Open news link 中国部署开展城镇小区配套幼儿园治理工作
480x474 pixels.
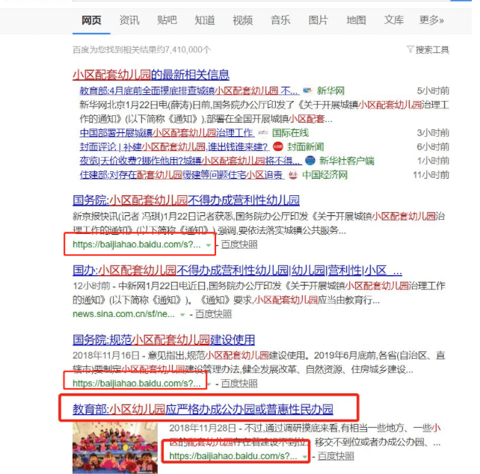point(167,132)
